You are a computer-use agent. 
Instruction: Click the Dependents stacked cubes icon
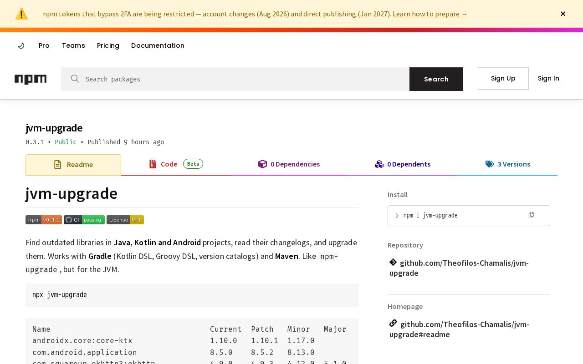click(379, 164)
